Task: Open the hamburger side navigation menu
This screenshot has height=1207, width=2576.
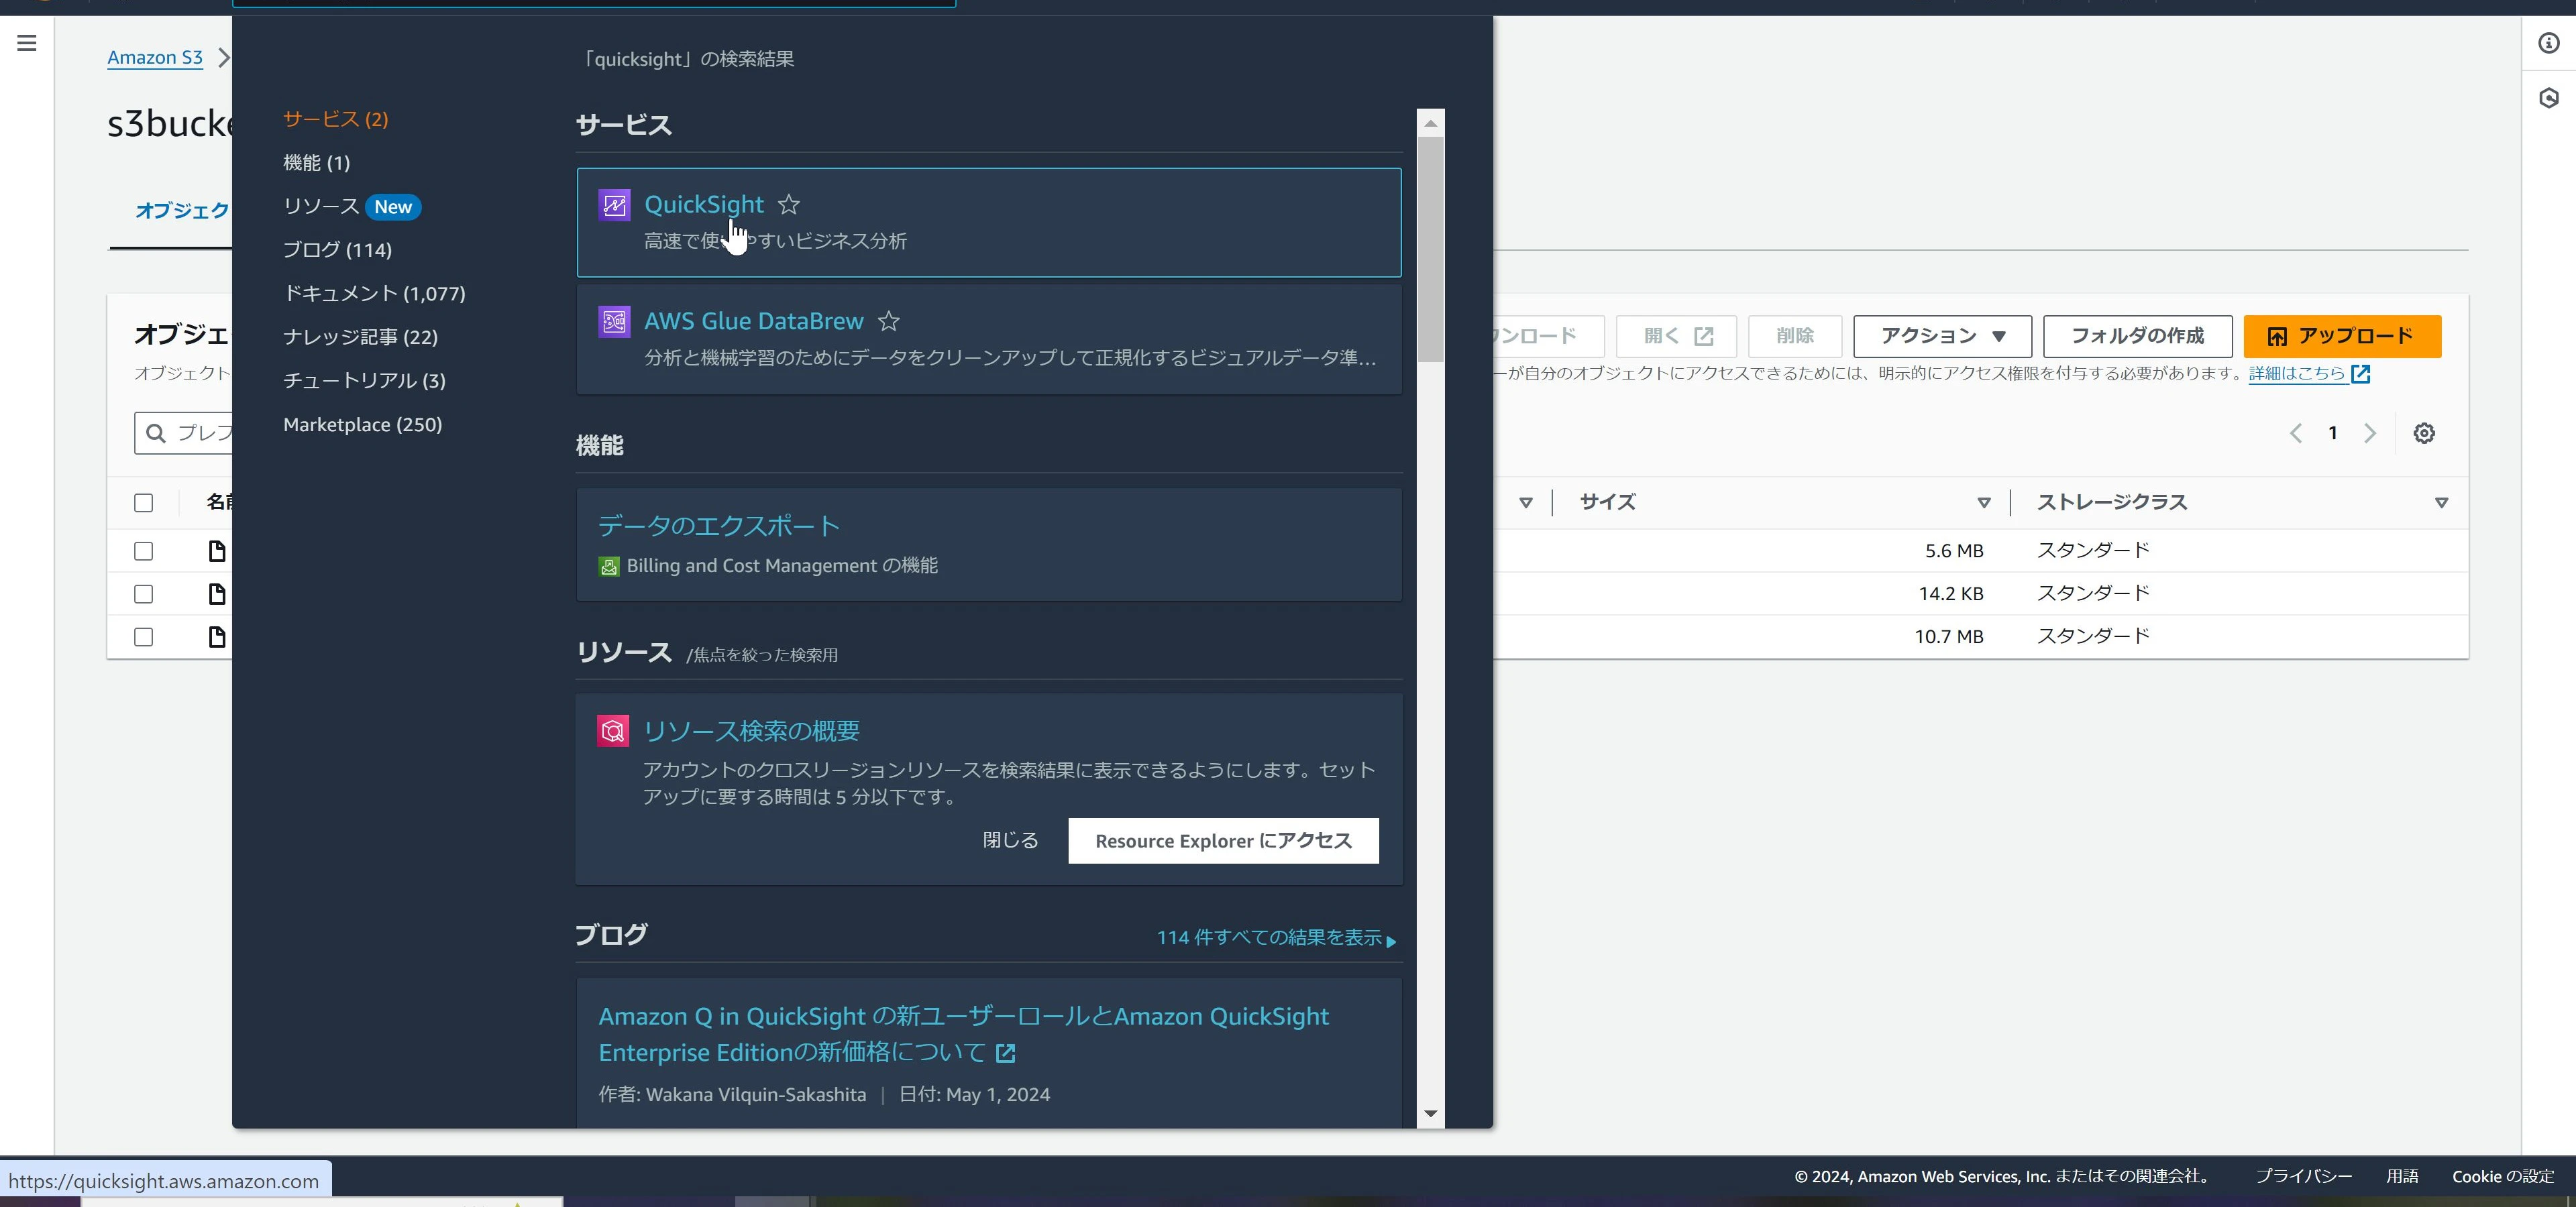Action: (x=27, y=43)
